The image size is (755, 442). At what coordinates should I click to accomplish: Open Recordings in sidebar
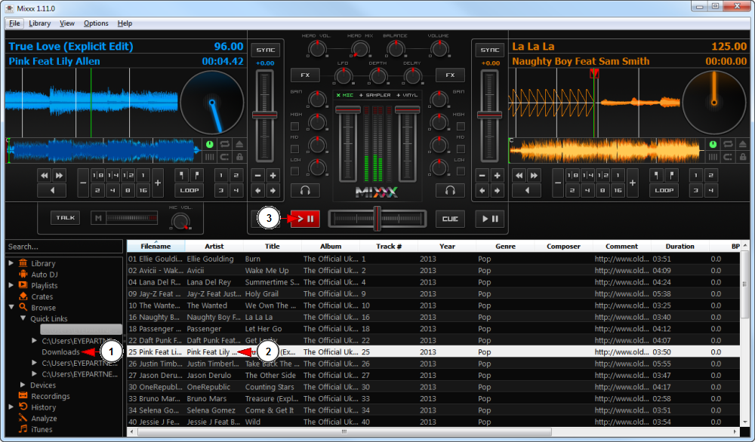click(50, 396)
